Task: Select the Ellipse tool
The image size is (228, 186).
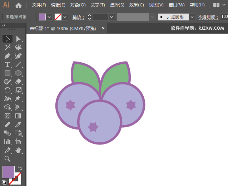Action: coord(18,73)
